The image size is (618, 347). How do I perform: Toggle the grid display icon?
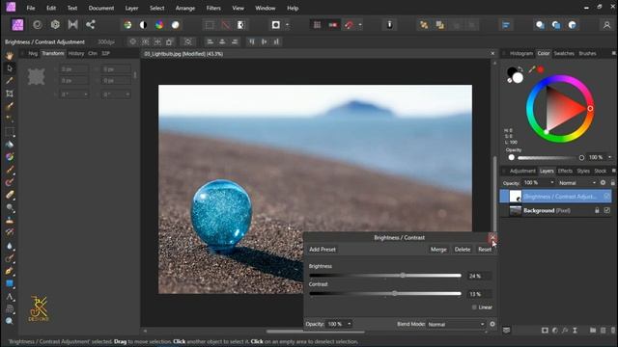click(x=317, y=25)
